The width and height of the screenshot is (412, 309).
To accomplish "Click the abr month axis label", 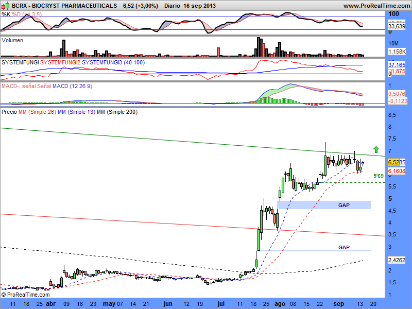I will 50,304.
